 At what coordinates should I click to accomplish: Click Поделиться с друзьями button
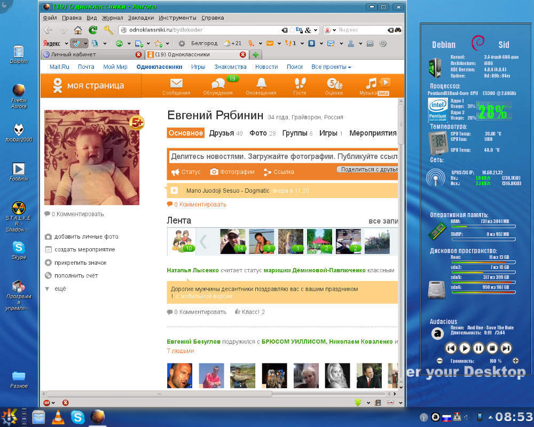click(367, 169)
